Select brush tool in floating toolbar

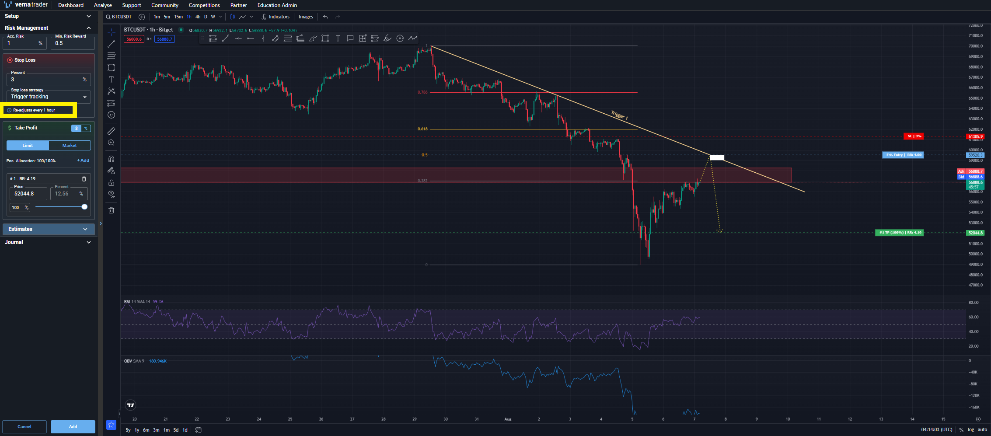pos(313,38)
